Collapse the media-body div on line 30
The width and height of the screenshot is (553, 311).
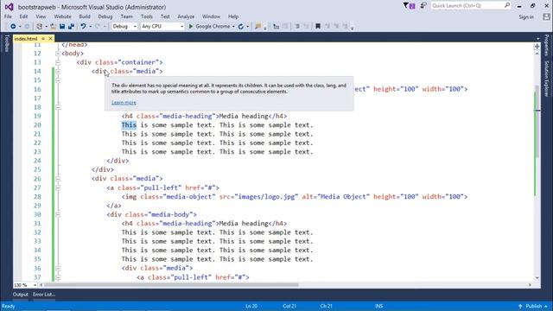coord(58,214)
